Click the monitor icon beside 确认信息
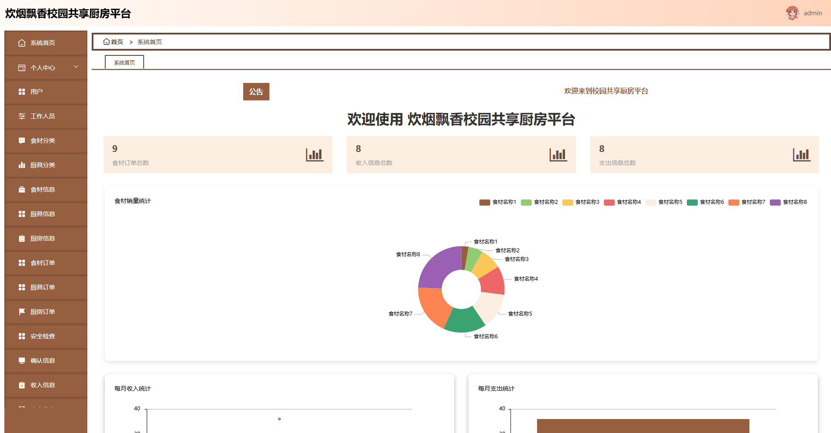Screen dimensions: 831x433 point(22,361)
